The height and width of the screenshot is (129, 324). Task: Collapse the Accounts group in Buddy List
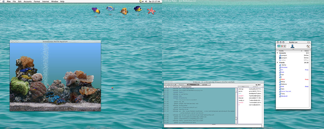(x=277, y=53)
